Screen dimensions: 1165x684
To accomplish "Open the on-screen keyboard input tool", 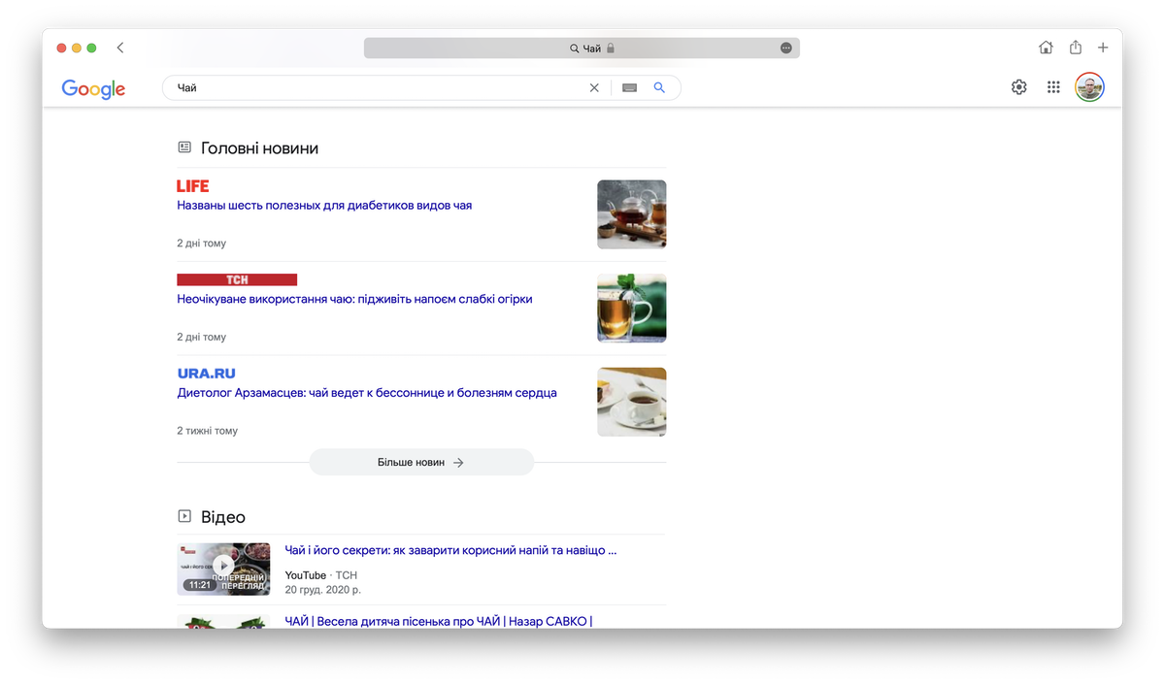I will [629, 88].
